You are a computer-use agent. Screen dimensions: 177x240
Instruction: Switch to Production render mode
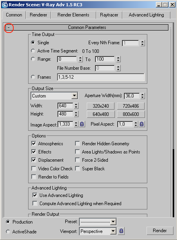(8, 222)
